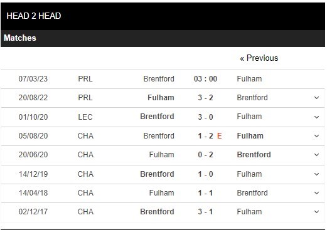Open the Matches tab header
Image resolution: width=327 pixels, height=230 pixels.
click(20, 38)
